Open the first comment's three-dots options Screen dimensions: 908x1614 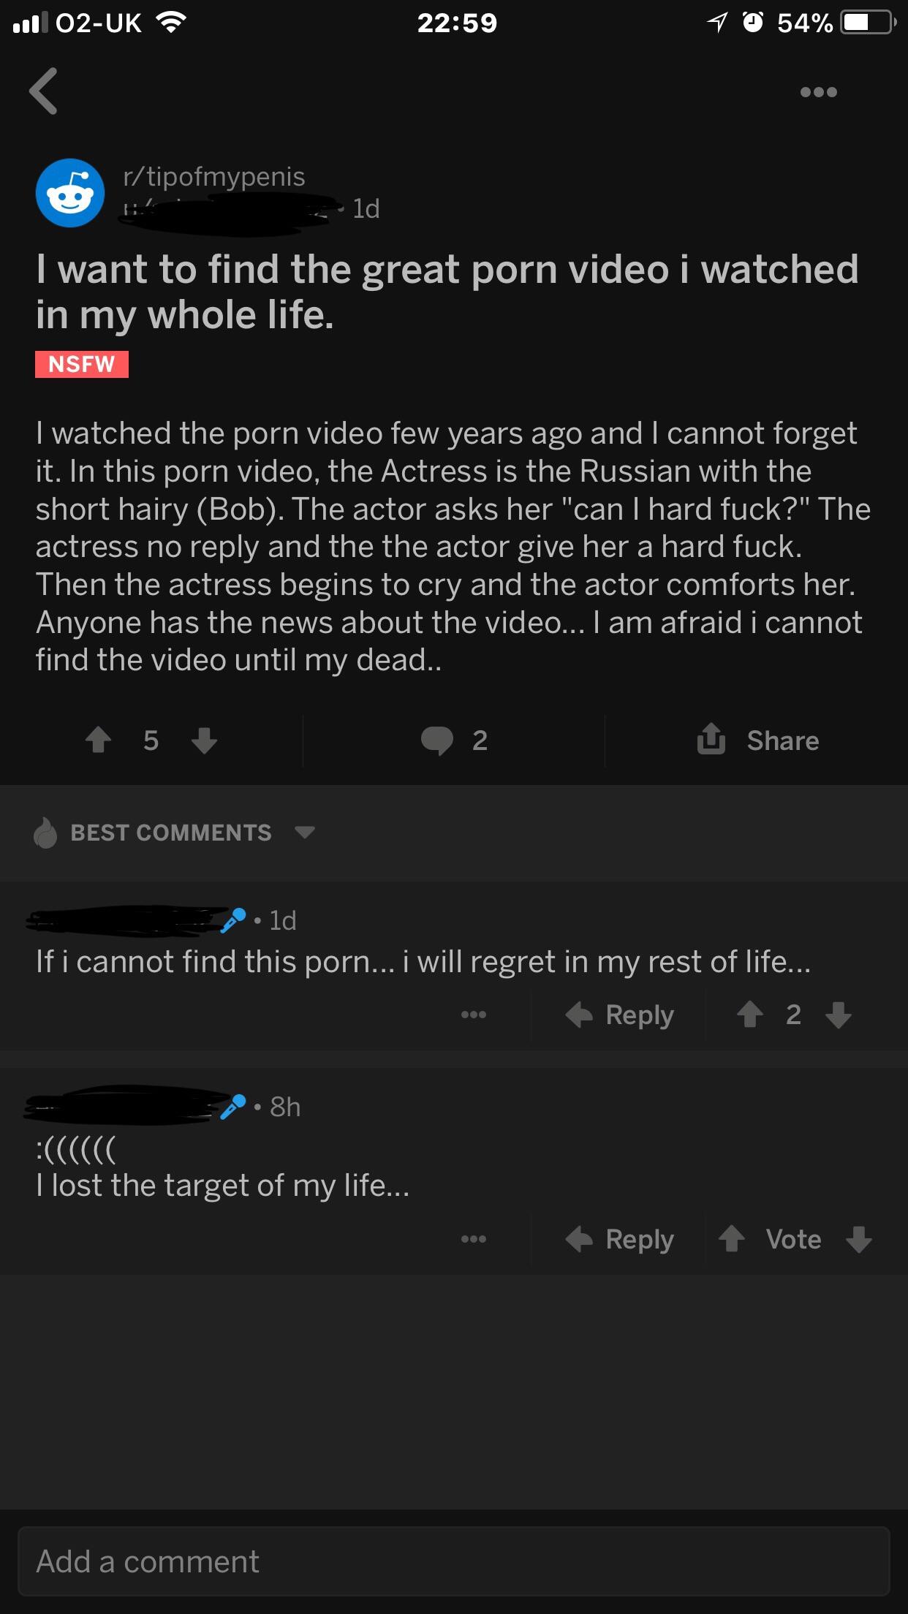[473, 1015]
